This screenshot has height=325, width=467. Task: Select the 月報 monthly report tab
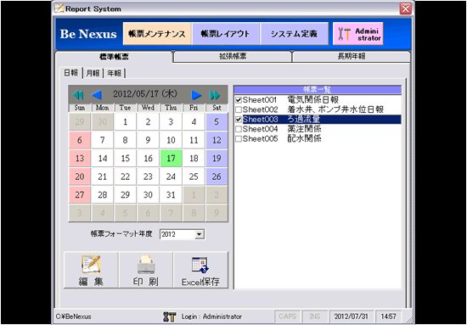click(x=93, y=73)
